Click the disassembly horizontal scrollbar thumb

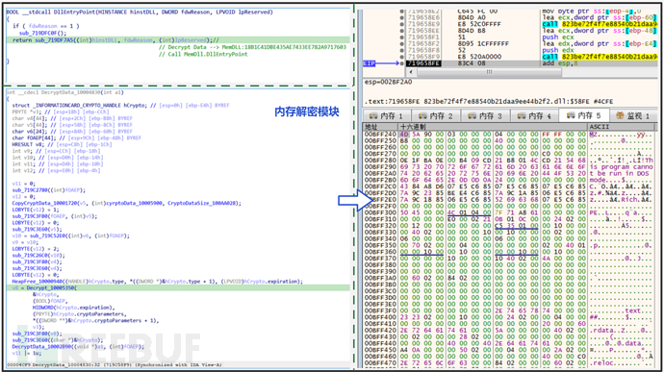click(489, 72)
